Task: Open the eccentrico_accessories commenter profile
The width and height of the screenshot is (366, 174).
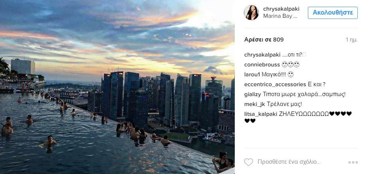Action: 275,85
